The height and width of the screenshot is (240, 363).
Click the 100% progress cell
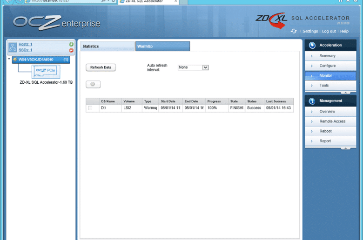(217, 108)
